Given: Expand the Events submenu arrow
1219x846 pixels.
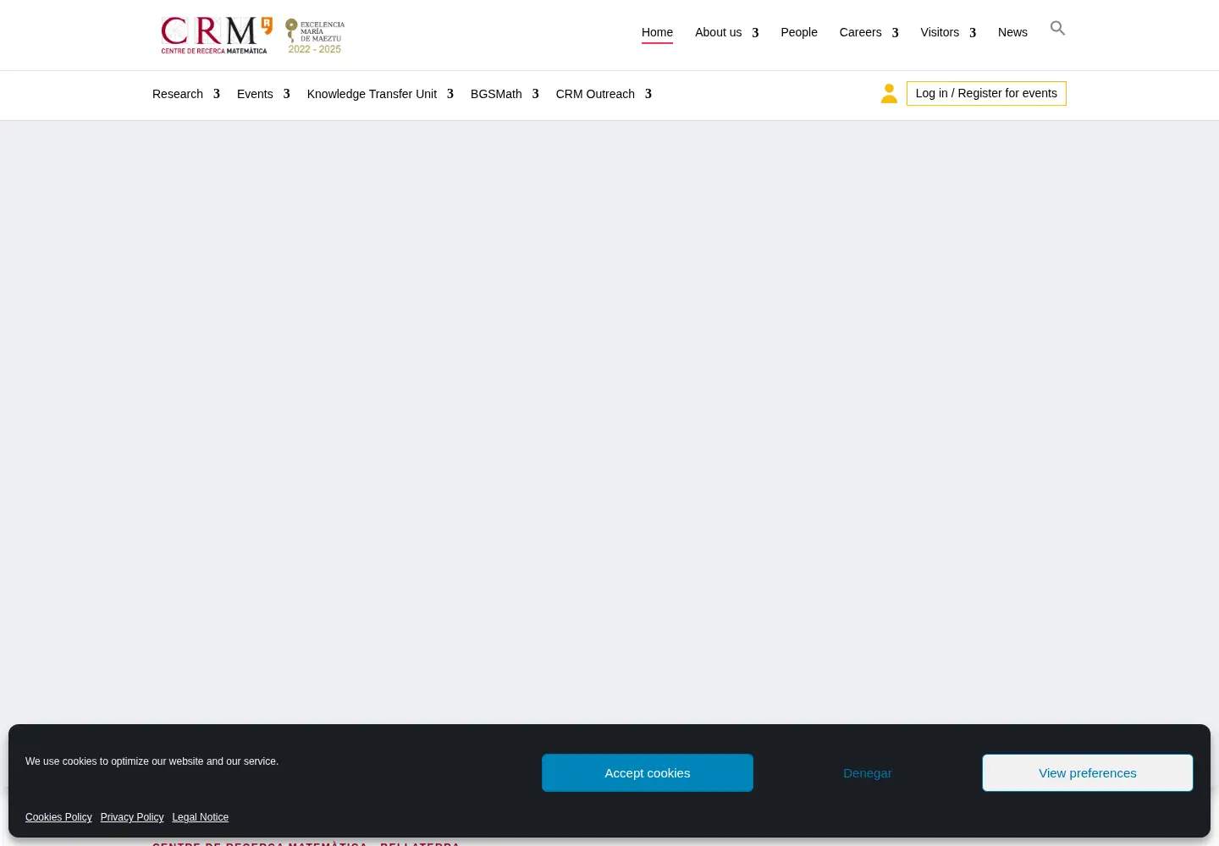Looking at the screenshot, I should 286,94.
